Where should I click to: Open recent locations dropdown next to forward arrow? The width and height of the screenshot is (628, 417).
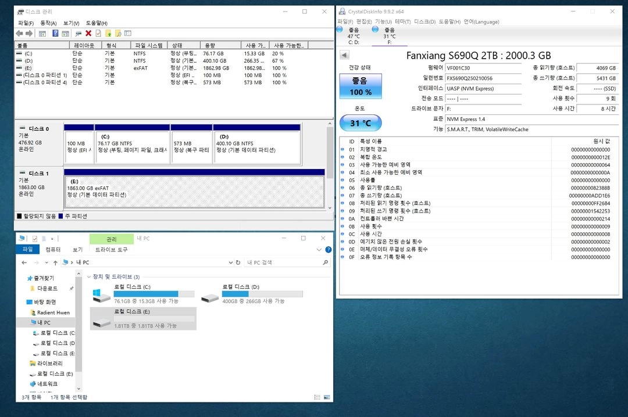(x=47, y=263)
